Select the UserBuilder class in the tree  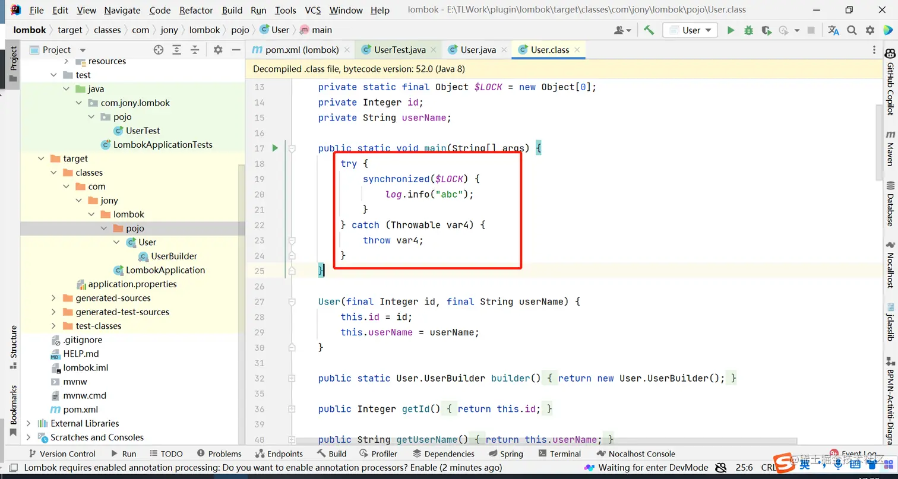[173, 256]
